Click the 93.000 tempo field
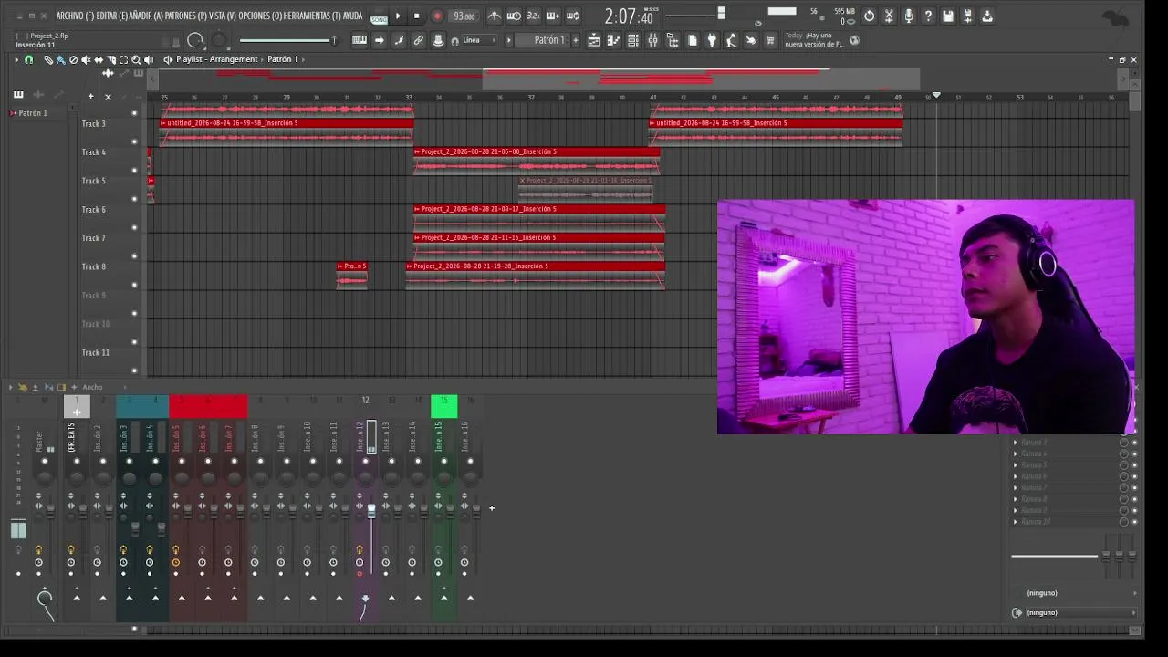Screen dimensions: 1168x657 pos(464,16)
